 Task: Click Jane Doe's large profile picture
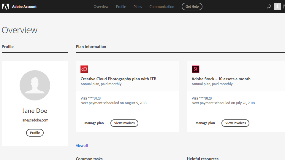coord(35,86)
